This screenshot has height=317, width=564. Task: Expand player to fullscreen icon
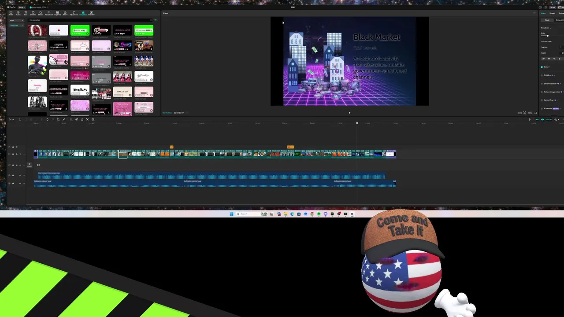535,113
